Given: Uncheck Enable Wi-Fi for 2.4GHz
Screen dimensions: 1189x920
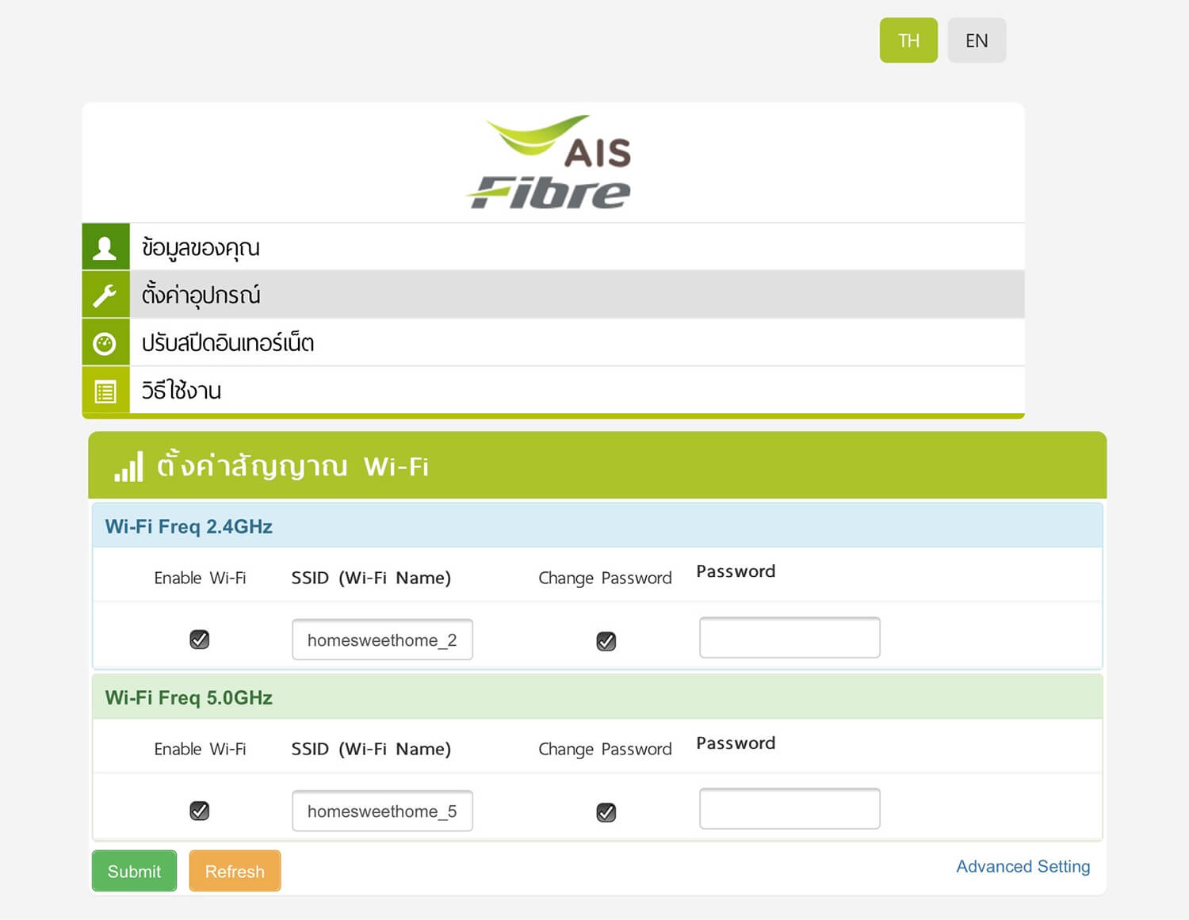Looking at the screenshot, I should click(x=200, y=639).
